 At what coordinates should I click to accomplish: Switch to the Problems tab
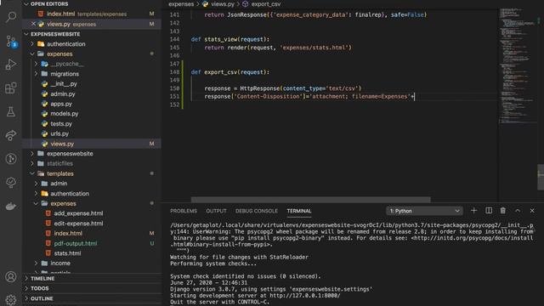pos(184,211)
